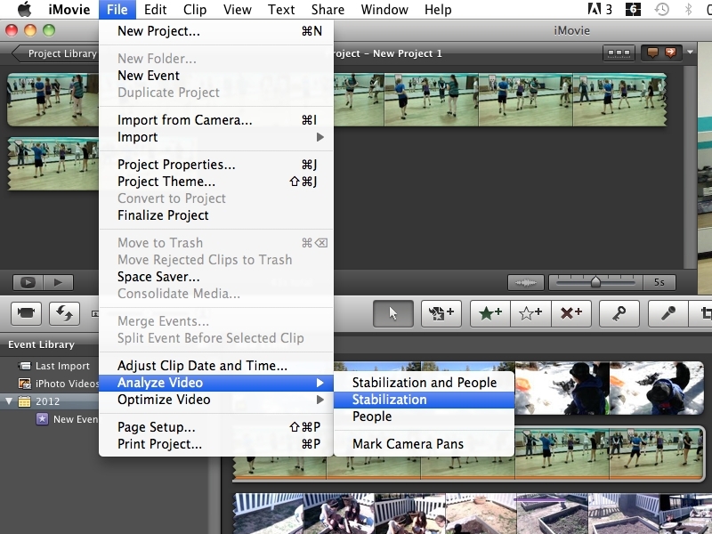The width and height of the screenshot is (712, 534).
Task: Expand the Optimize Video submenu
Action: tap(216, 400)
